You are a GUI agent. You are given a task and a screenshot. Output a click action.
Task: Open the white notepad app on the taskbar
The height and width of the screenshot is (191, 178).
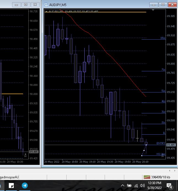click(x=11, y=185)
